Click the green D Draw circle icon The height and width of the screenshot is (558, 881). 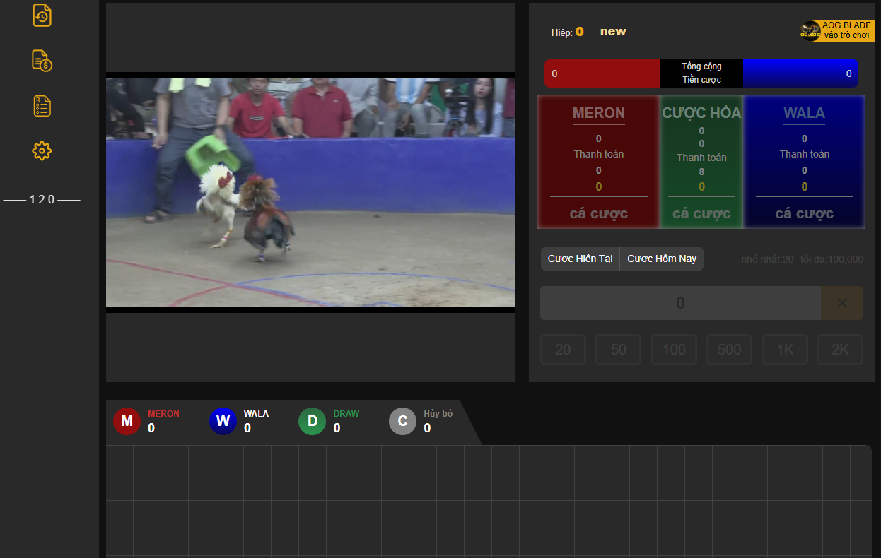coord(312,421)
